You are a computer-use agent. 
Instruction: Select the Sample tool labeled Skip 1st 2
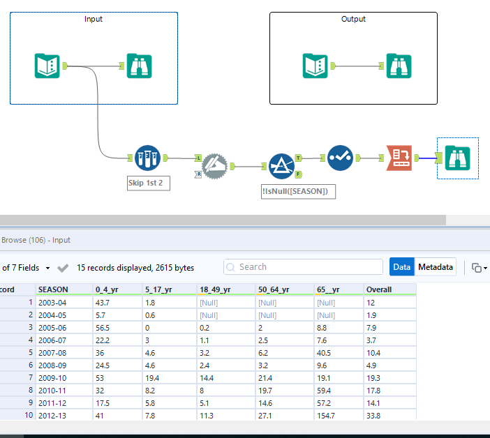(x=147, y=158)
